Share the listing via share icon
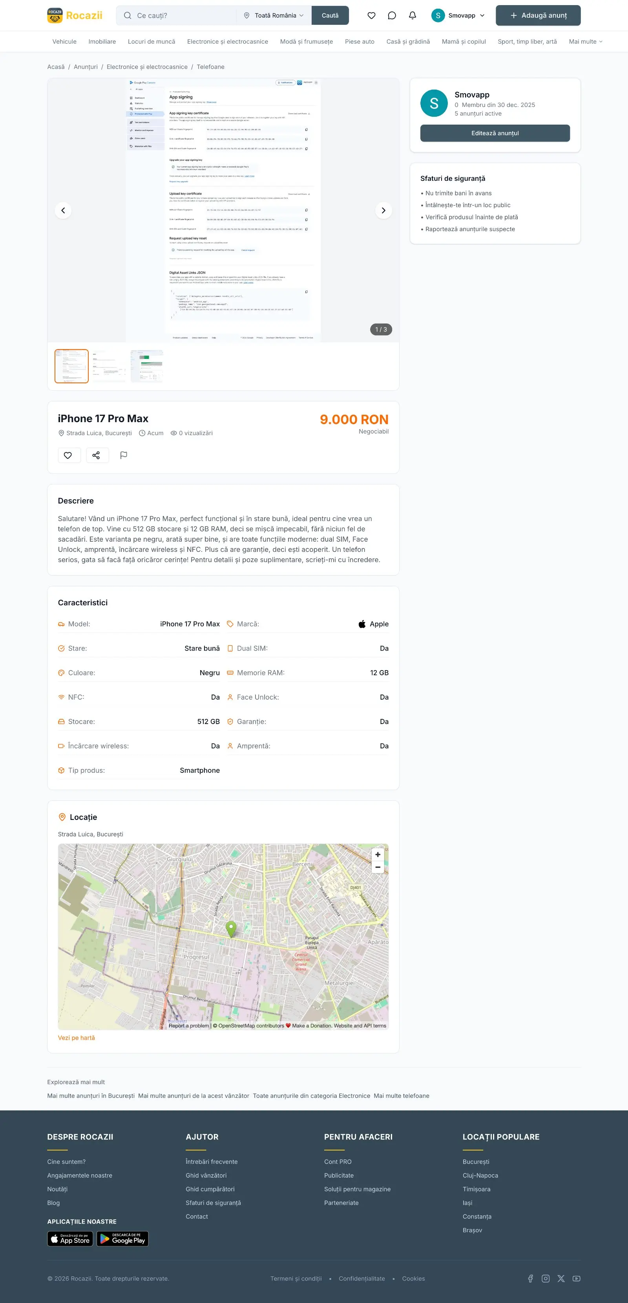The height and width of the screenshot is (1303, 628). [96, 455]
